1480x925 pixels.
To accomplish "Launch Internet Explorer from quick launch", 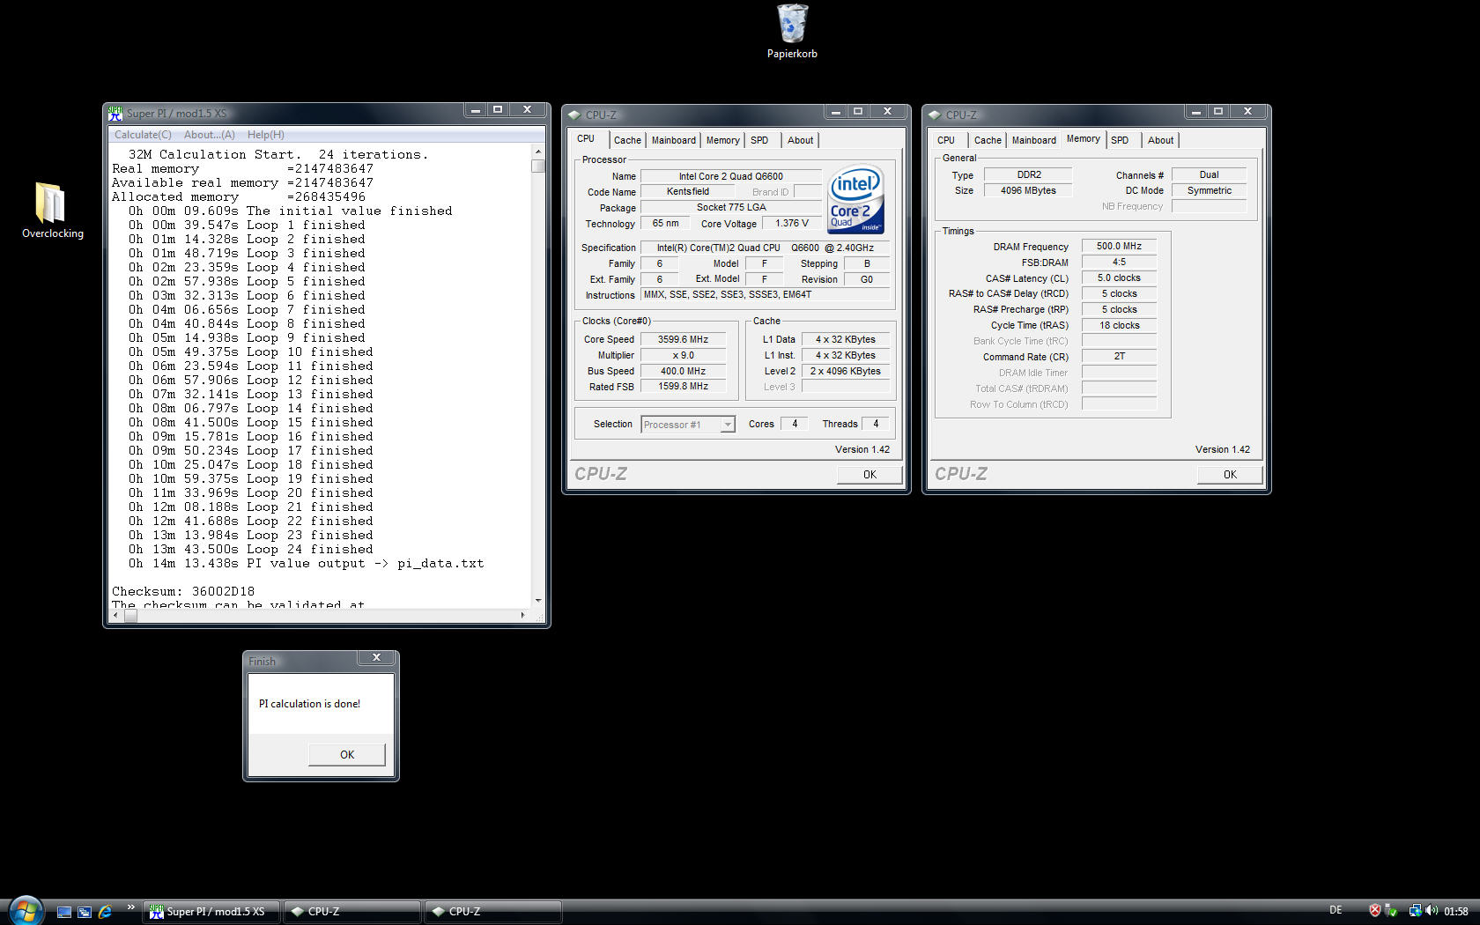I will [105, 912].
